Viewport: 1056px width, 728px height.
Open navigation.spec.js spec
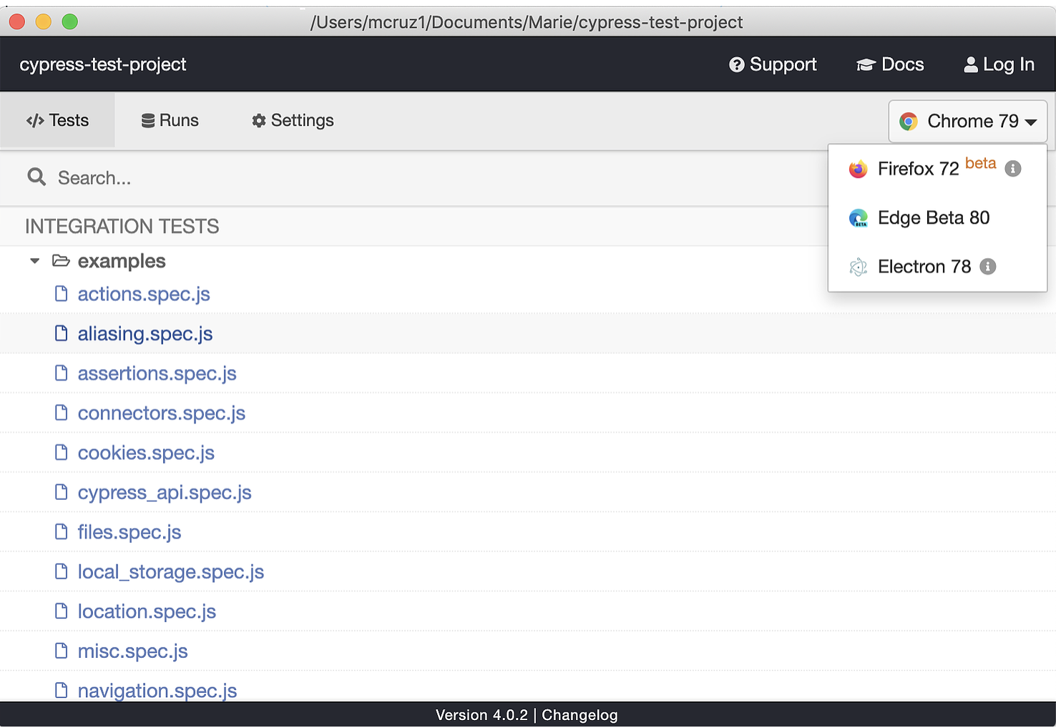[157, 691]
